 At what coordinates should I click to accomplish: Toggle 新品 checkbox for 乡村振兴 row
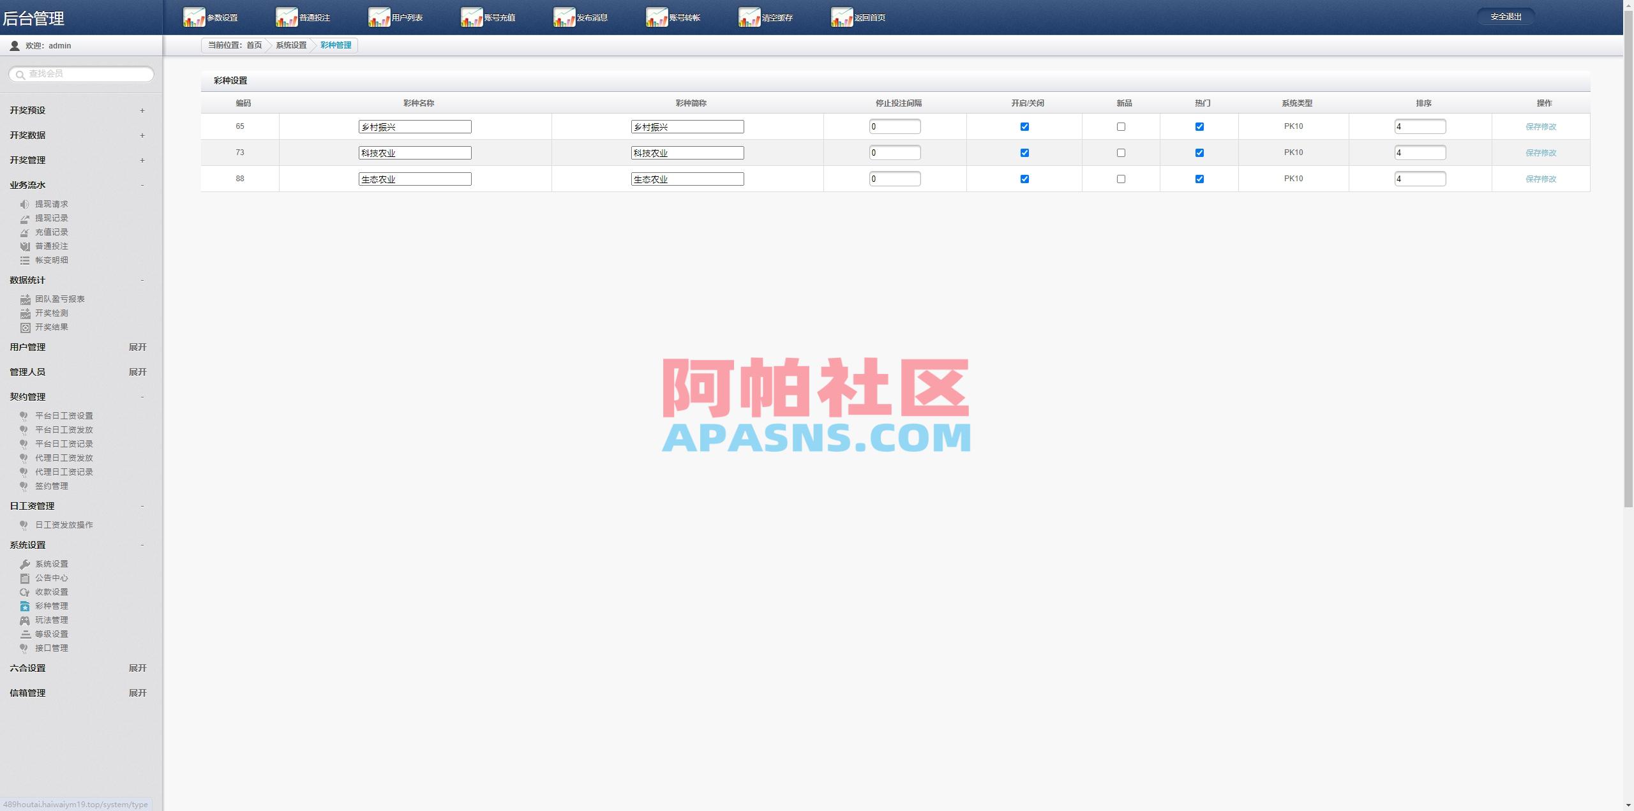pos(1121,126)
